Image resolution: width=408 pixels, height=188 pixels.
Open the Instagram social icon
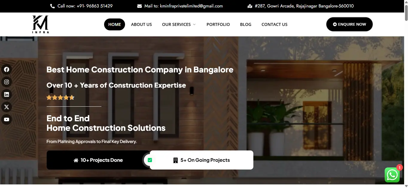[x=7, y=82]
